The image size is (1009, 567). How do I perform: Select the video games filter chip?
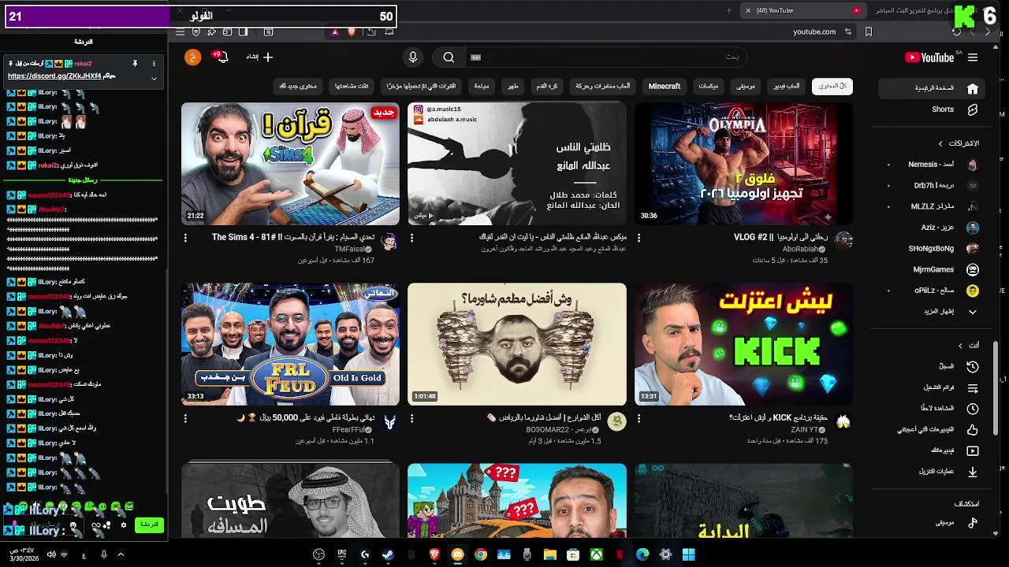click(784, 86)
